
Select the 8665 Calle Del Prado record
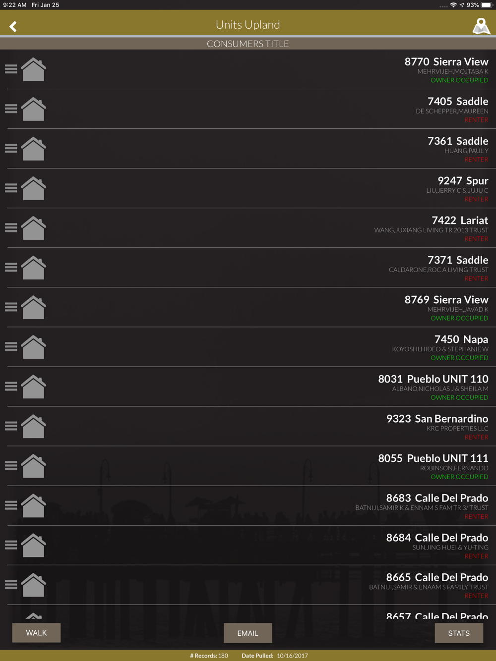click(x=248, y=585)
